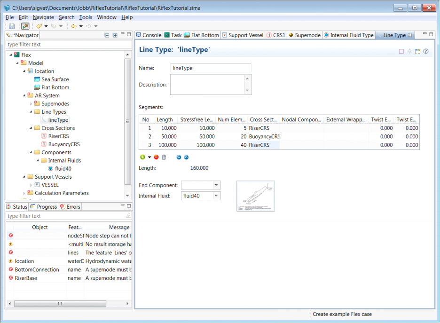Click the trash delete icon under Segments
Screen dimensions: 440x323
pyautogui.click(x=164, y=157)
